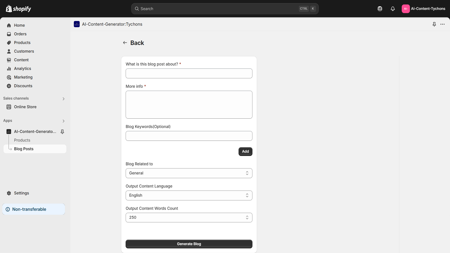Expand the Apps section chevron

(x=64, y=121)
